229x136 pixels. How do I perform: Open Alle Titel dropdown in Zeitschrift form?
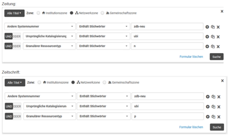pos(15,83)
